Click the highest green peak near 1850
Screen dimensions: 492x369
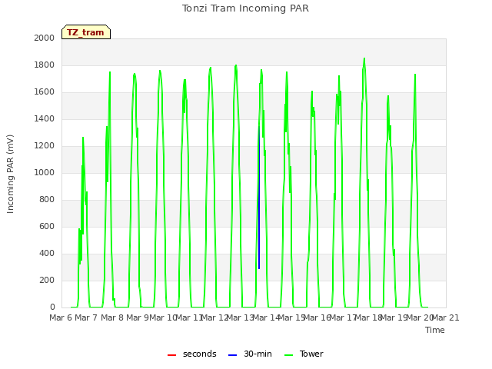coord(364,58)
